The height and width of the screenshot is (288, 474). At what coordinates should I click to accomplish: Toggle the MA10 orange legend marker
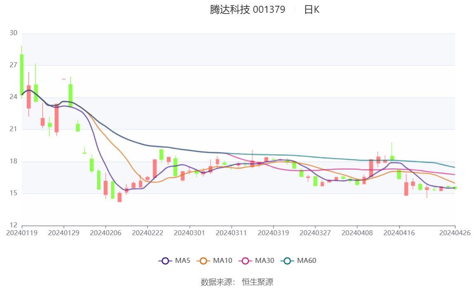(203, 260)
